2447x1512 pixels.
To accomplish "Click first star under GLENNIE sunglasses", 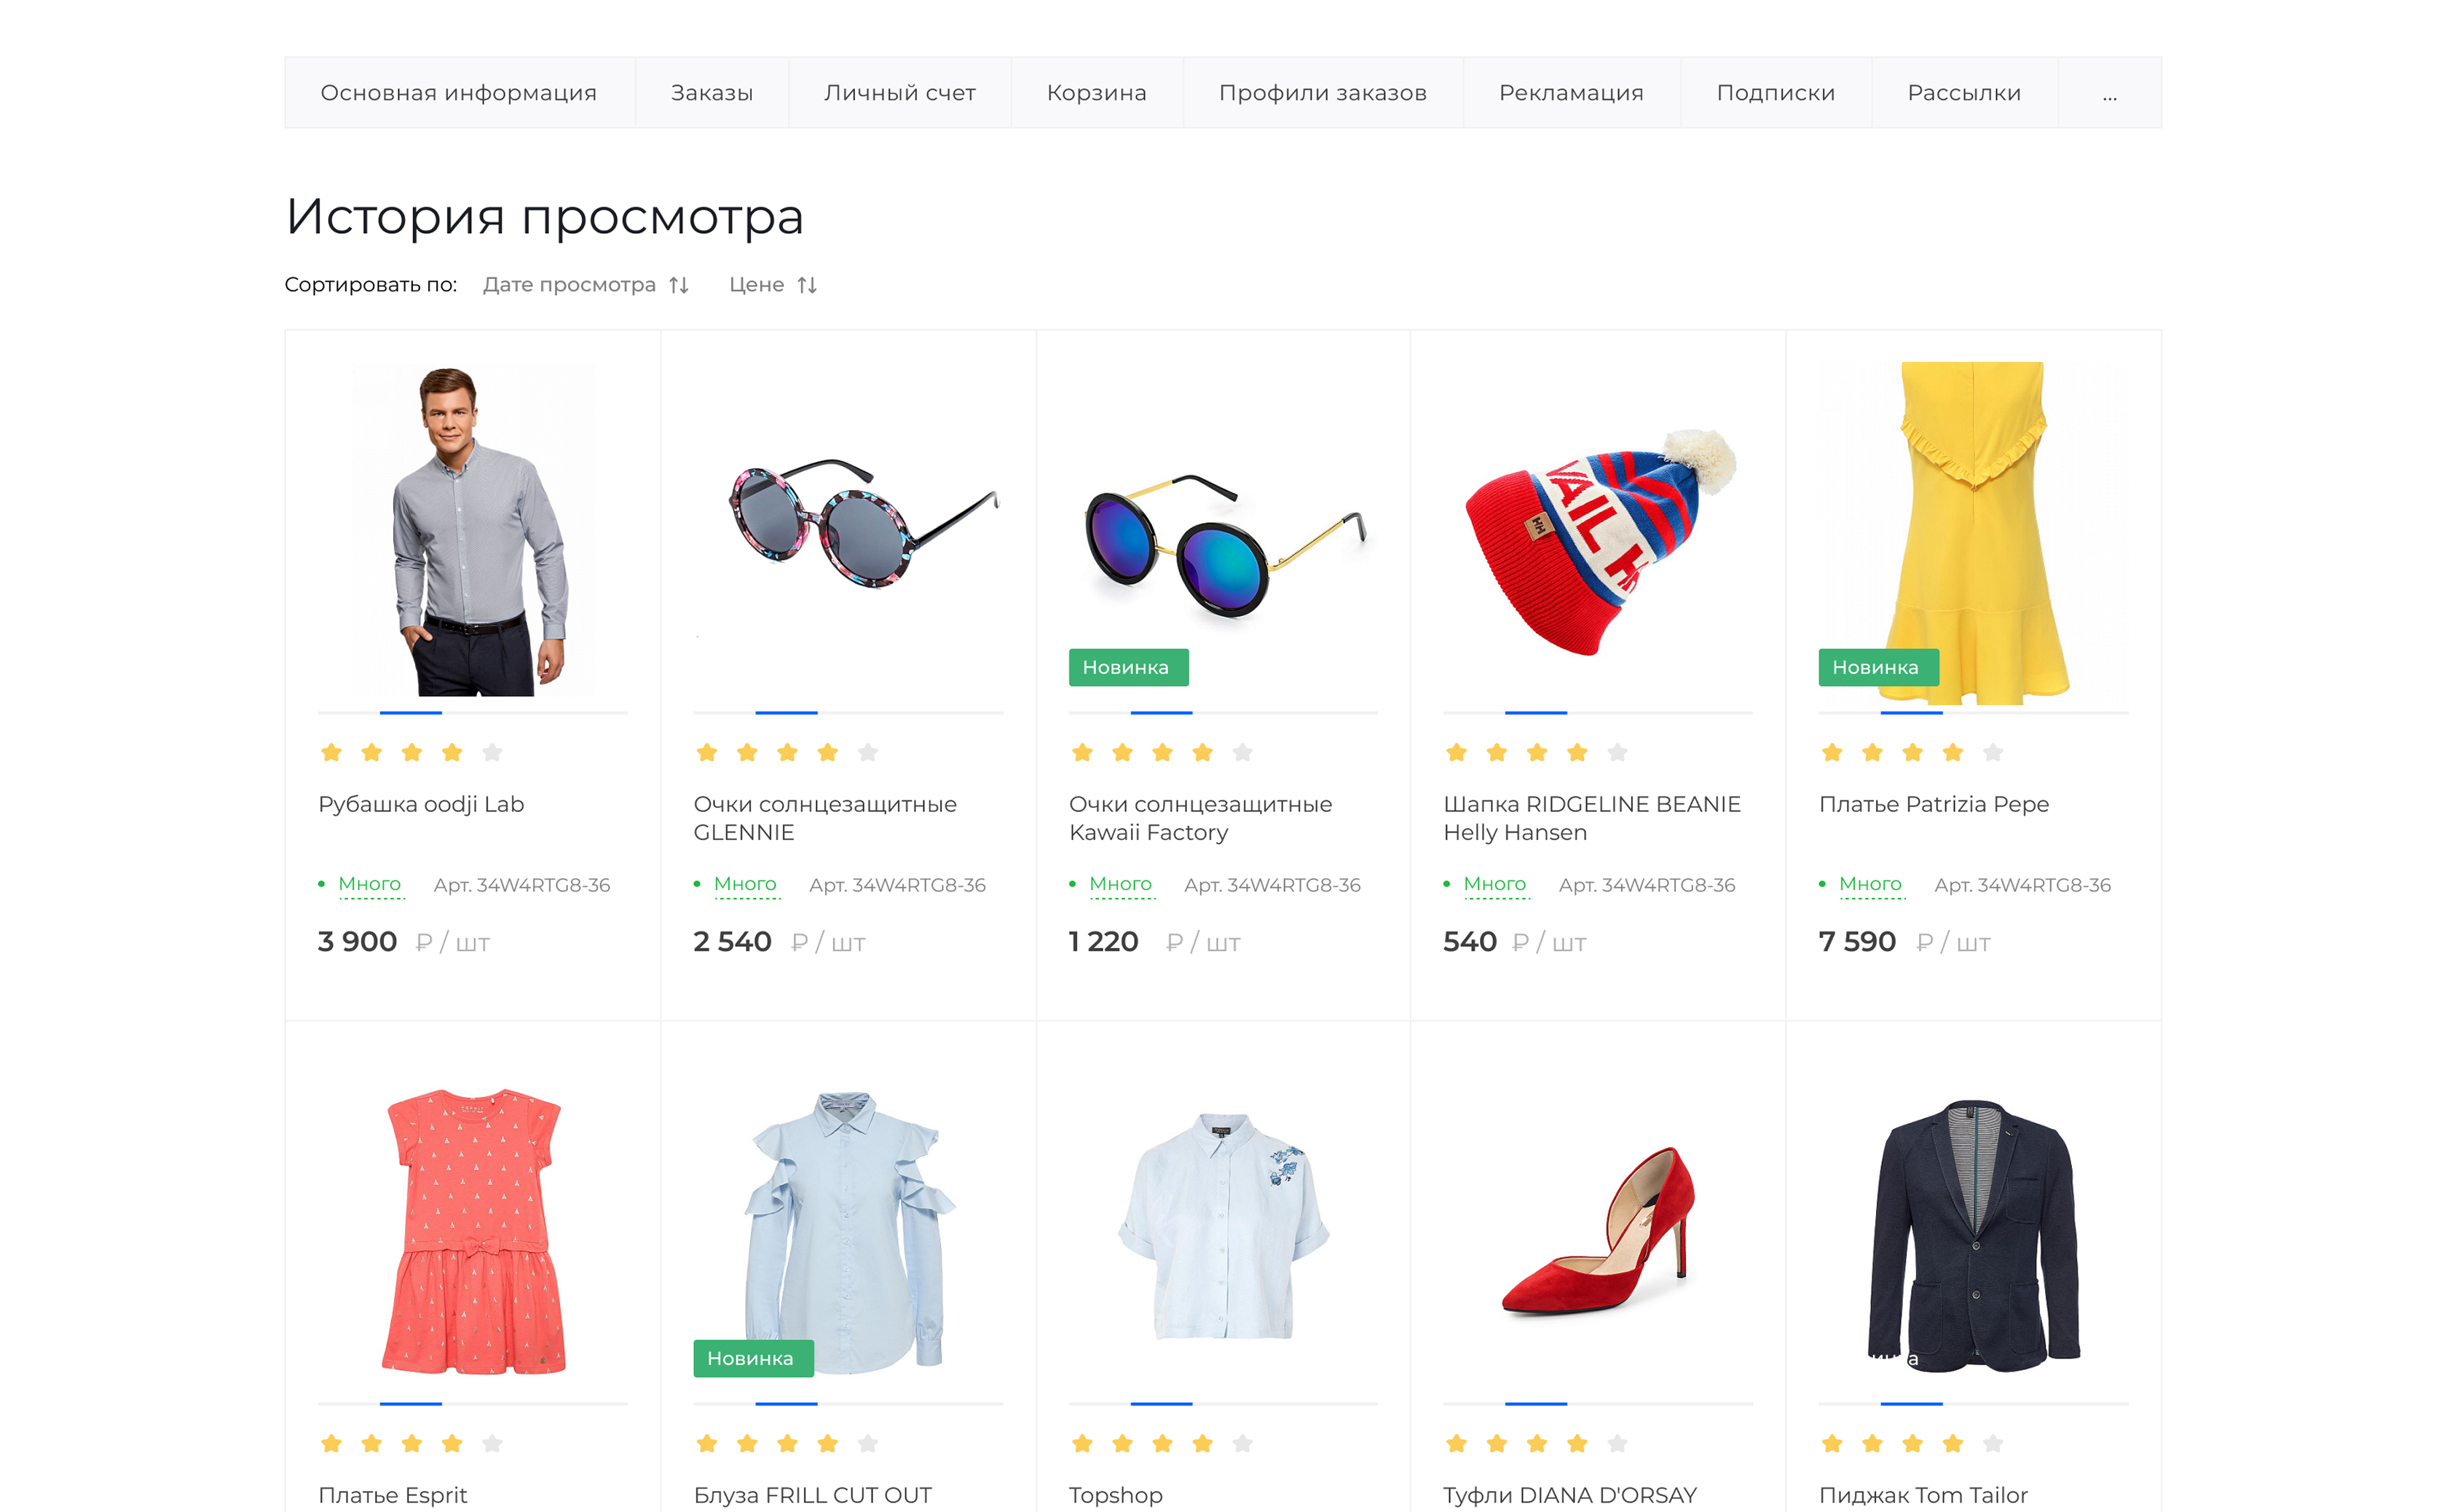I will [x=707, y=752].
